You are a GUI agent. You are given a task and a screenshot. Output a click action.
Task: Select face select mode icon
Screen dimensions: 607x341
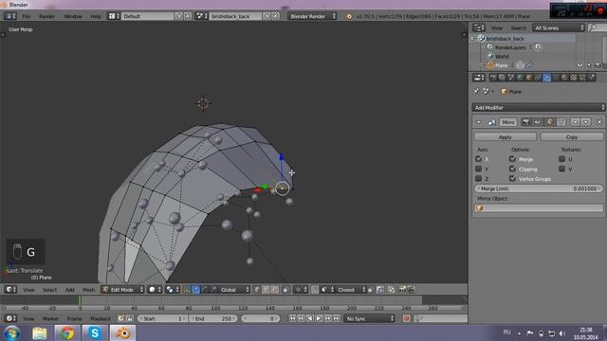click(274, 290)
